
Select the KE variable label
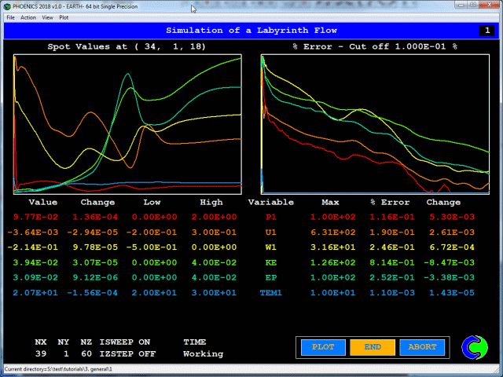272,261
